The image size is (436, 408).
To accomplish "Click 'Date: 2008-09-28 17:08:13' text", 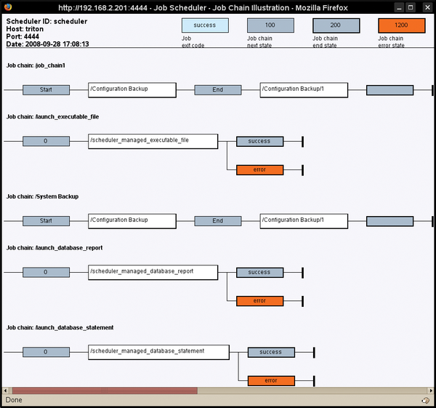I will click(x=47, y=44).
